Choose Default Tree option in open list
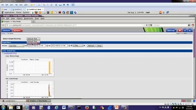Screen dimensions: 196x110 33,41
